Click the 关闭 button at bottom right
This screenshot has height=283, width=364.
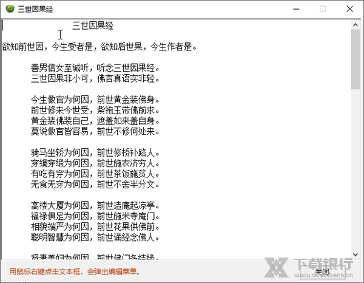[x=323, y=271]
